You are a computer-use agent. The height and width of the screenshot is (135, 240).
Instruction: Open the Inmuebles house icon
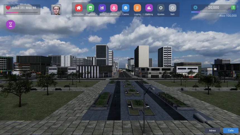79,8
